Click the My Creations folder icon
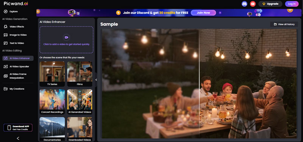This screenshot has height=142, width=303. (6, 89)
